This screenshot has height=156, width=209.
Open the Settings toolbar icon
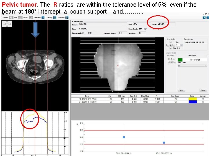55,18
